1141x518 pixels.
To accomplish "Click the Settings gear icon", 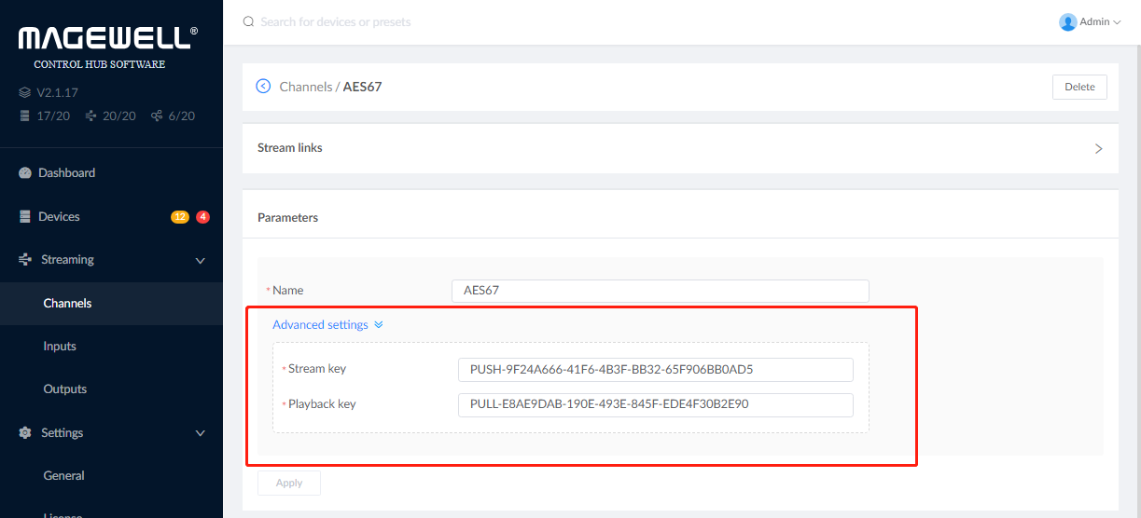I will click(x=25, y=433).
